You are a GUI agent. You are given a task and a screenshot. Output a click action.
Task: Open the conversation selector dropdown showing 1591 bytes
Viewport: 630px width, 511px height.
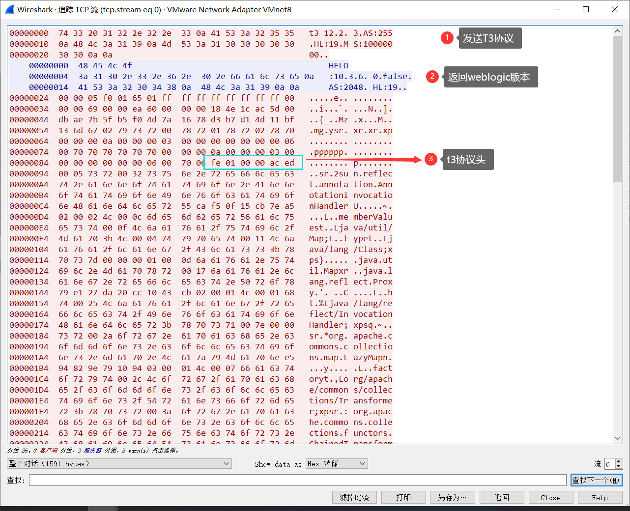click(119, 463)
